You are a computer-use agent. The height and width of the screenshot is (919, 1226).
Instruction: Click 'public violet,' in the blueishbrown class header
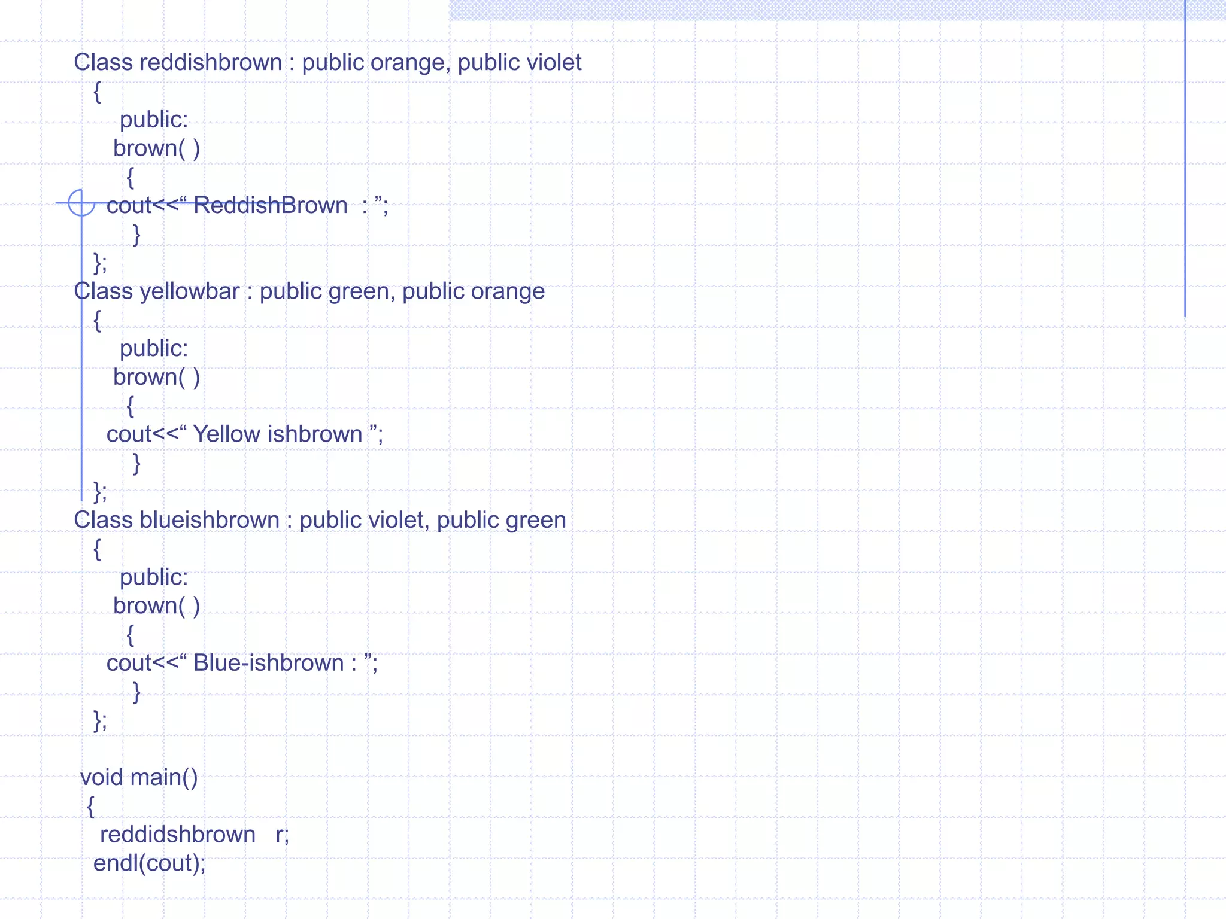[364, 520]
